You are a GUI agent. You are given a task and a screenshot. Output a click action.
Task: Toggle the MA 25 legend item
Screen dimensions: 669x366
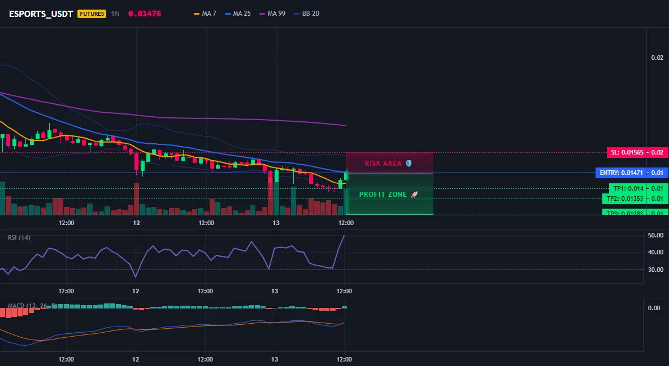pyautogui.click(x=238, y=14)
